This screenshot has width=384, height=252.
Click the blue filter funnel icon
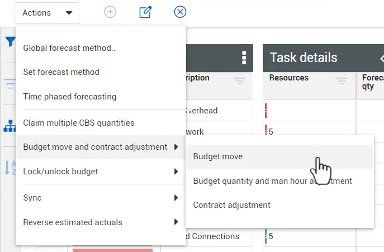[x=10, y=42]
